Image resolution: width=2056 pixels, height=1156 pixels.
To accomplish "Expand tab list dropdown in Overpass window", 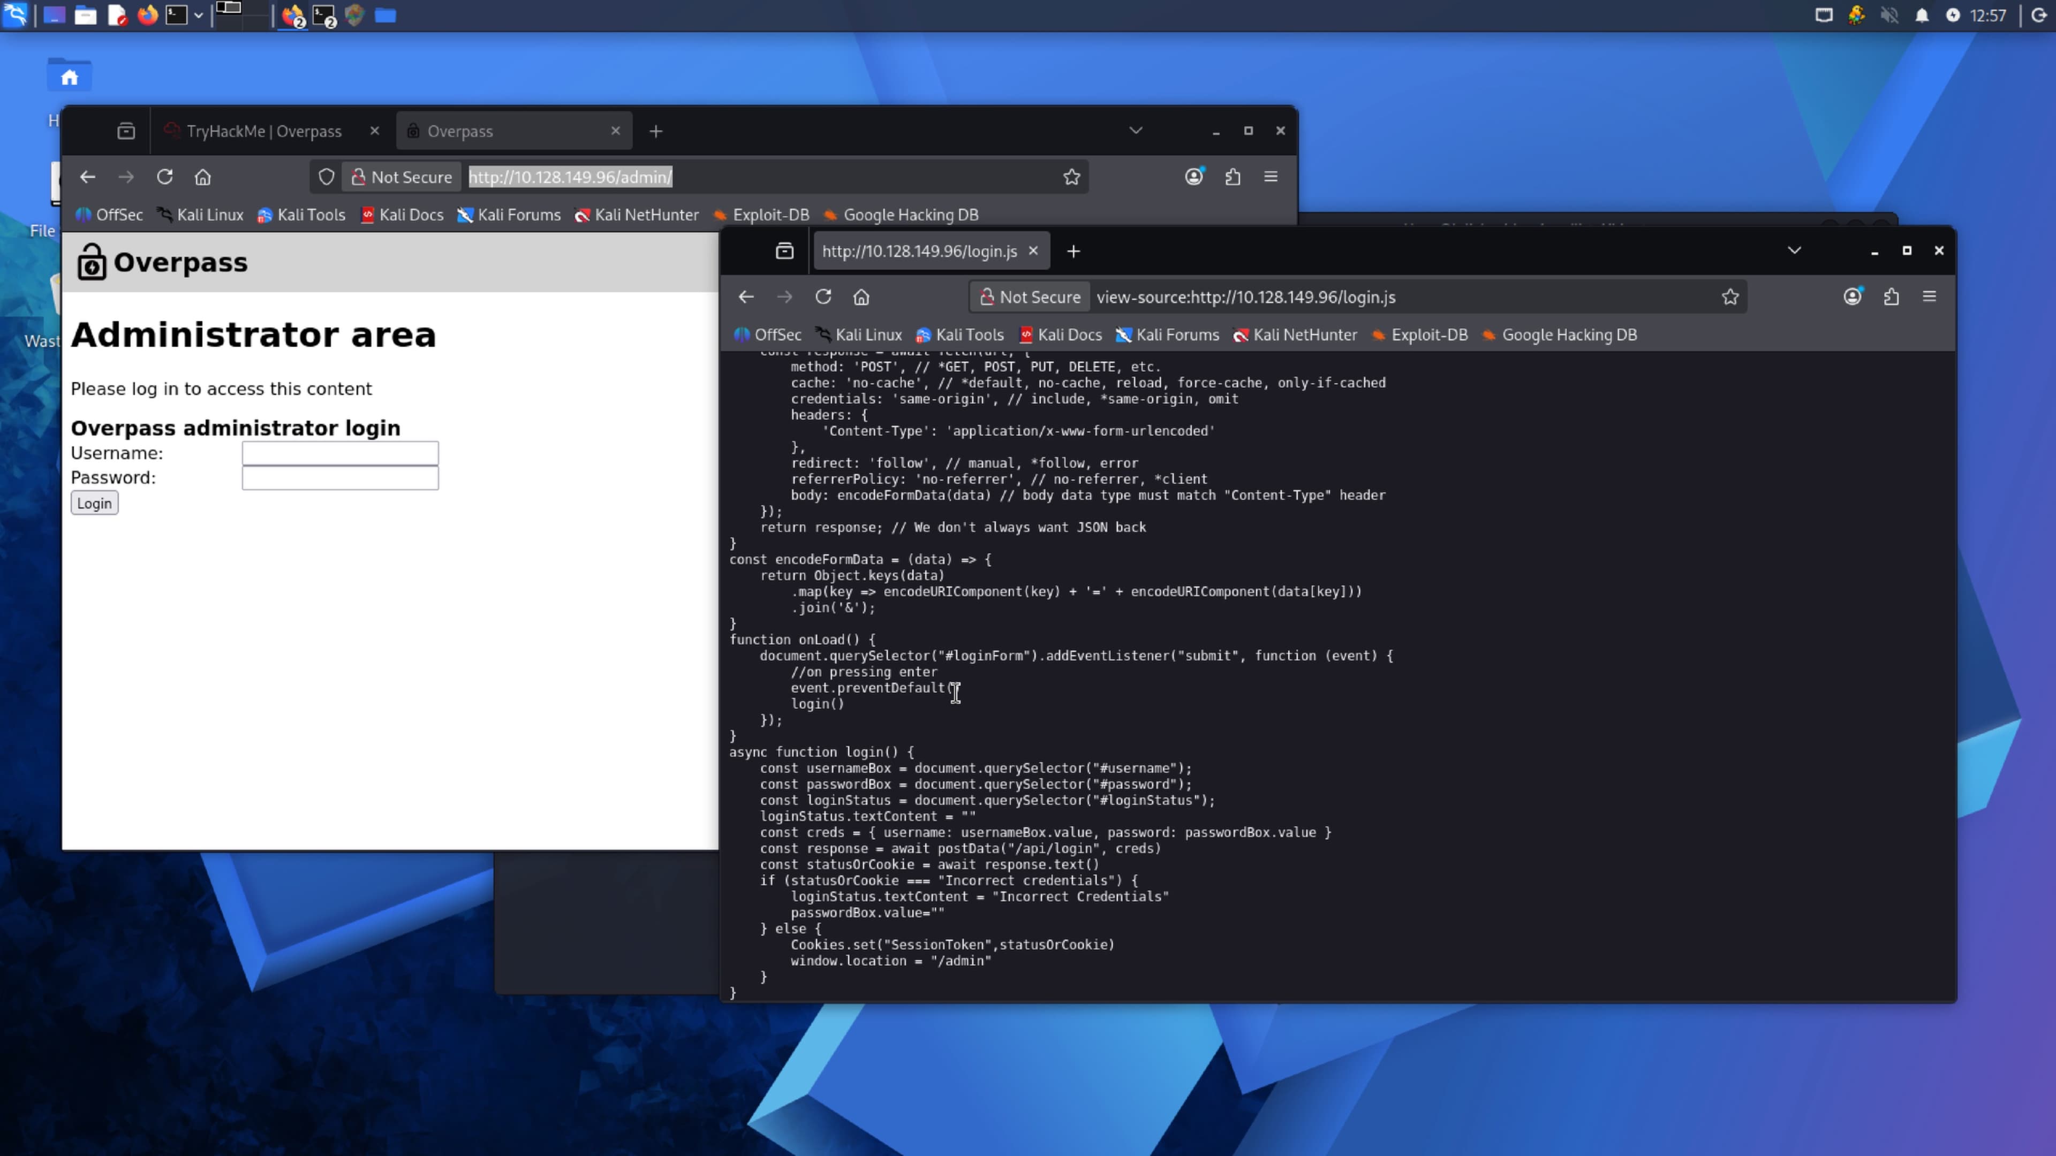I will (1136, 130).
